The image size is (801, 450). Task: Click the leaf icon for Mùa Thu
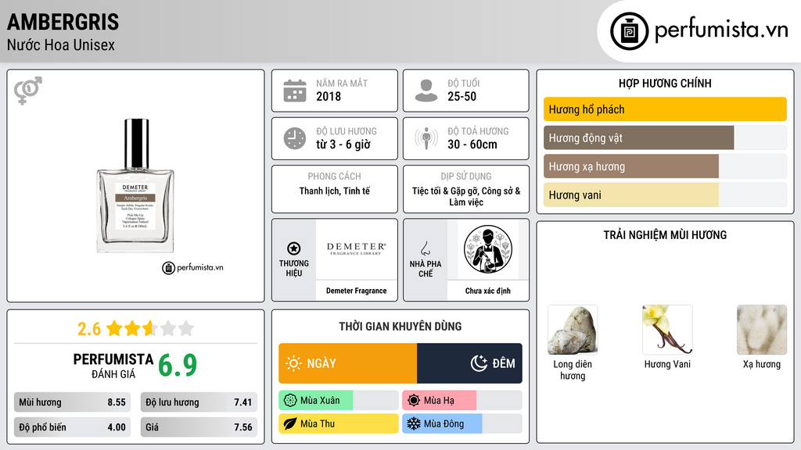(290, 423)
